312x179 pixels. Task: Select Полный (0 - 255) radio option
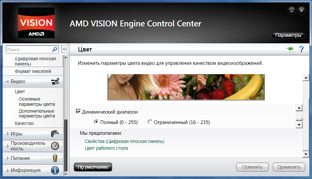pos(96,122)
